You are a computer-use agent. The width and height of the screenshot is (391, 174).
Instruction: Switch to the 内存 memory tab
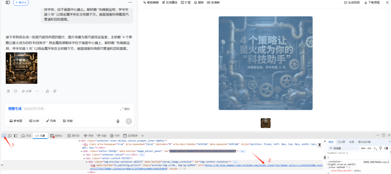(x=115, y=136)
